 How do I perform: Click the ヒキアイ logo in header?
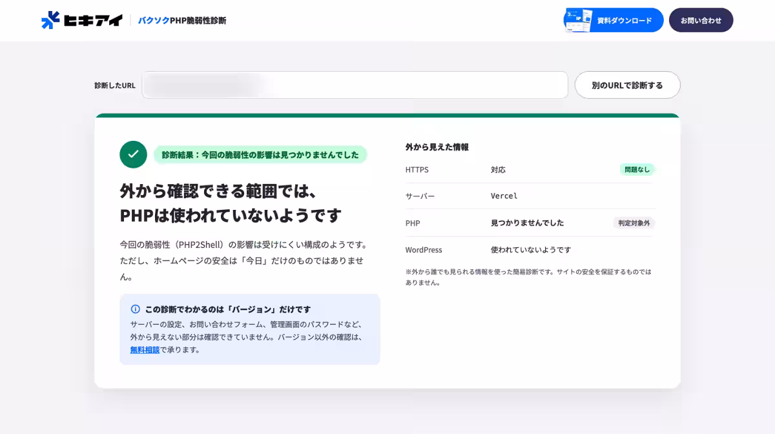[x=82, y=20]
